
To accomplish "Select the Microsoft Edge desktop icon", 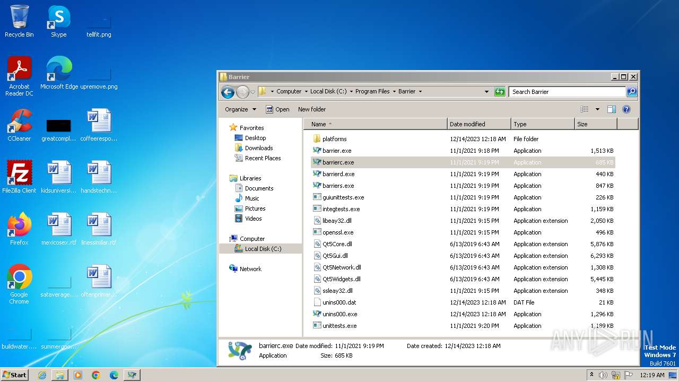I will tap(59, 73).
